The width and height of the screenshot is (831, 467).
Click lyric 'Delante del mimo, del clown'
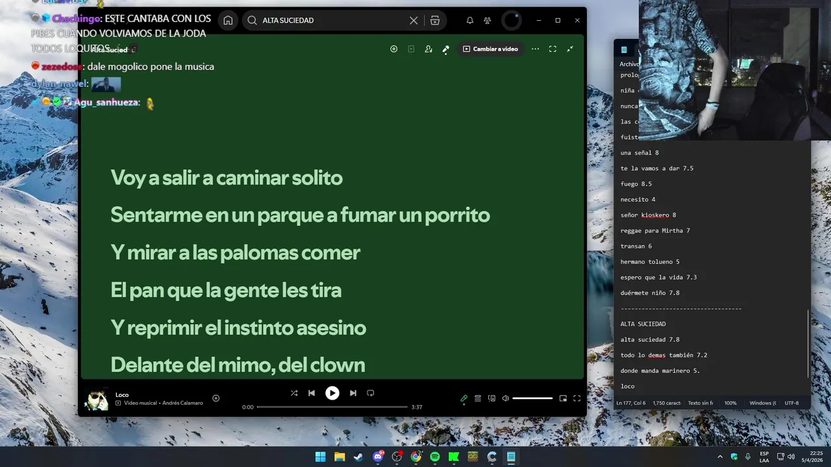(238, 365)
